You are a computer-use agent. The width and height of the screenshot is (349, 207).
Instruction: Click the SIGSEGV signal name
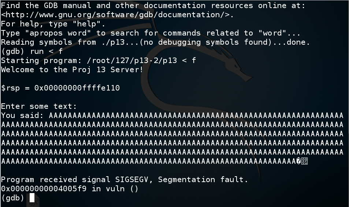click(129, 180)
